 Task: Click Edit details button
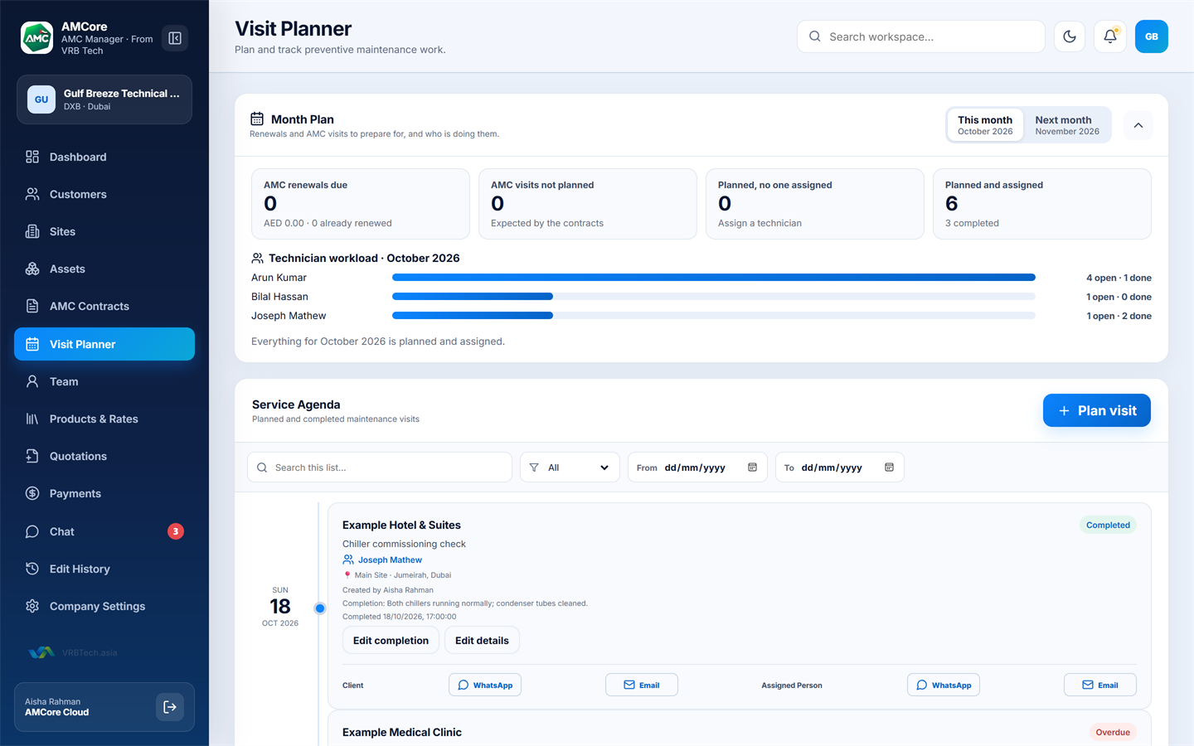click(482, 640)
